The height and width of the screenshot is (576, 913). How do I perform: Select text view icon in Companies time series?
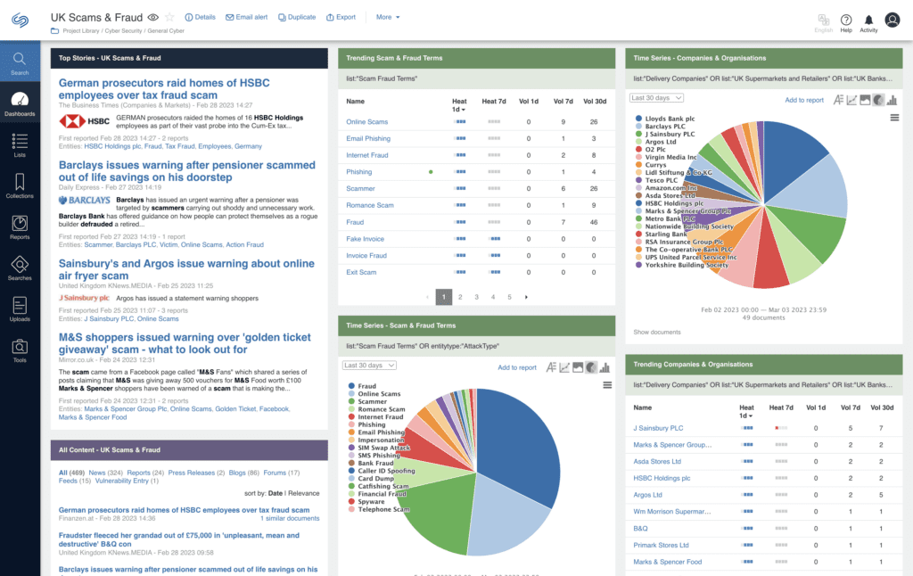coord(838,100)
